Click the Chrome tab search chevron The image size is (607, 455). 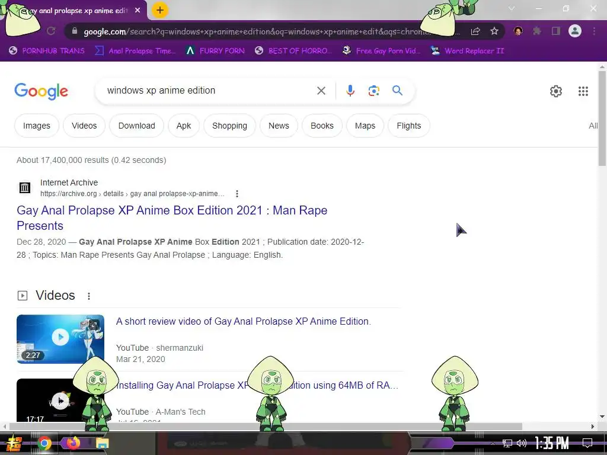click(512, 8)
